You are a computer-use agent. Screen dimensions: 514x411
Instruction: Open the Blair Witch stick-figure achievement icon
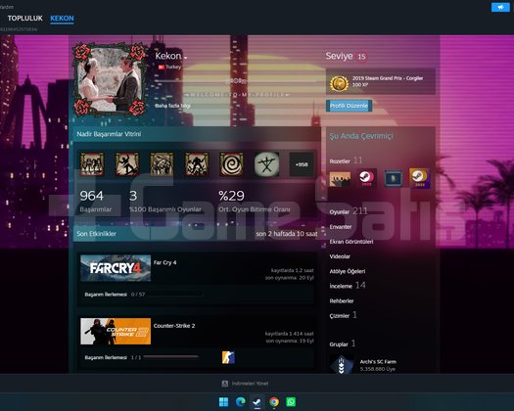[267, 164]
